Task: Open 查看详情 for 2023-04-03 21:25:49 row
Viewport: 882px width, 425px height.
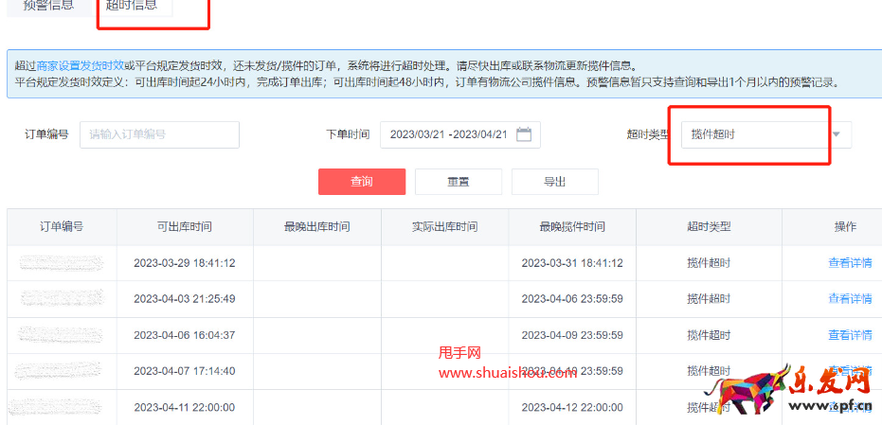Action: tap(849, 299)
